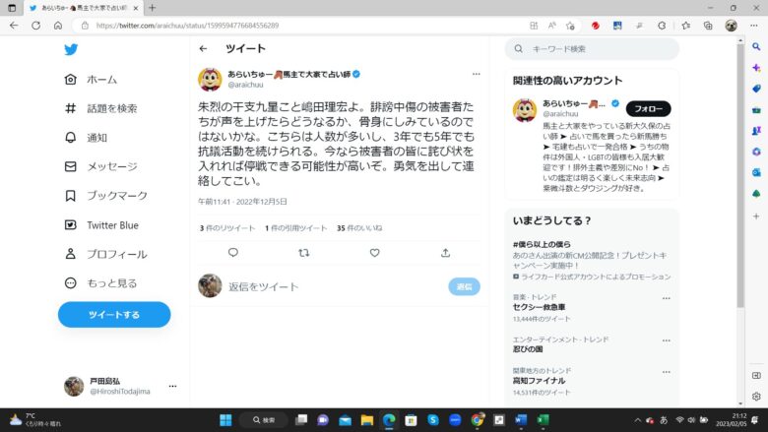Click the reply speech bubble icon
768x432 pixels.
point(233,253)
